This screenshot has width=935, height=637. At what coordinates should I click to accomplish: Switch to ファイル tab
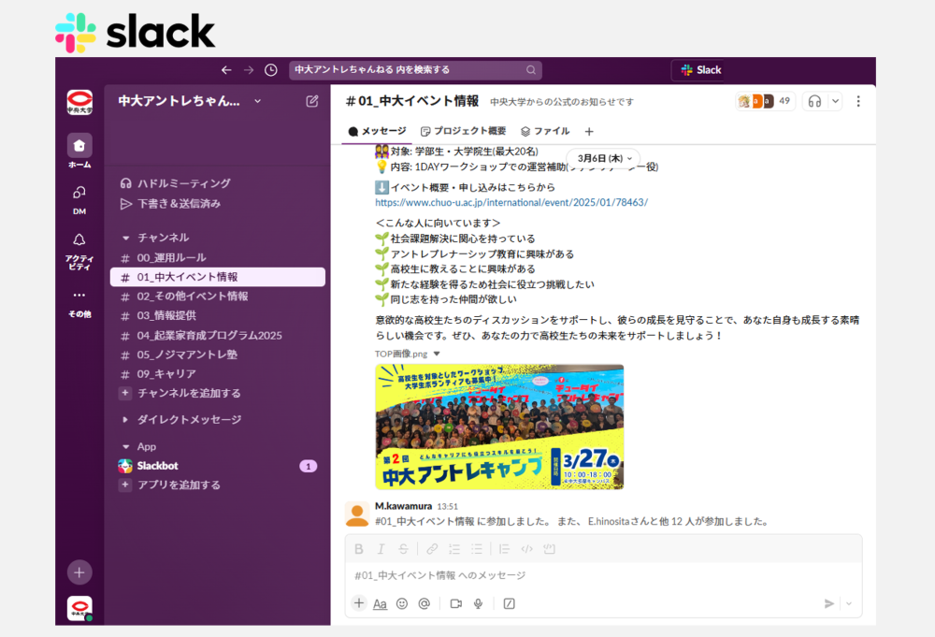pos(545,131)
